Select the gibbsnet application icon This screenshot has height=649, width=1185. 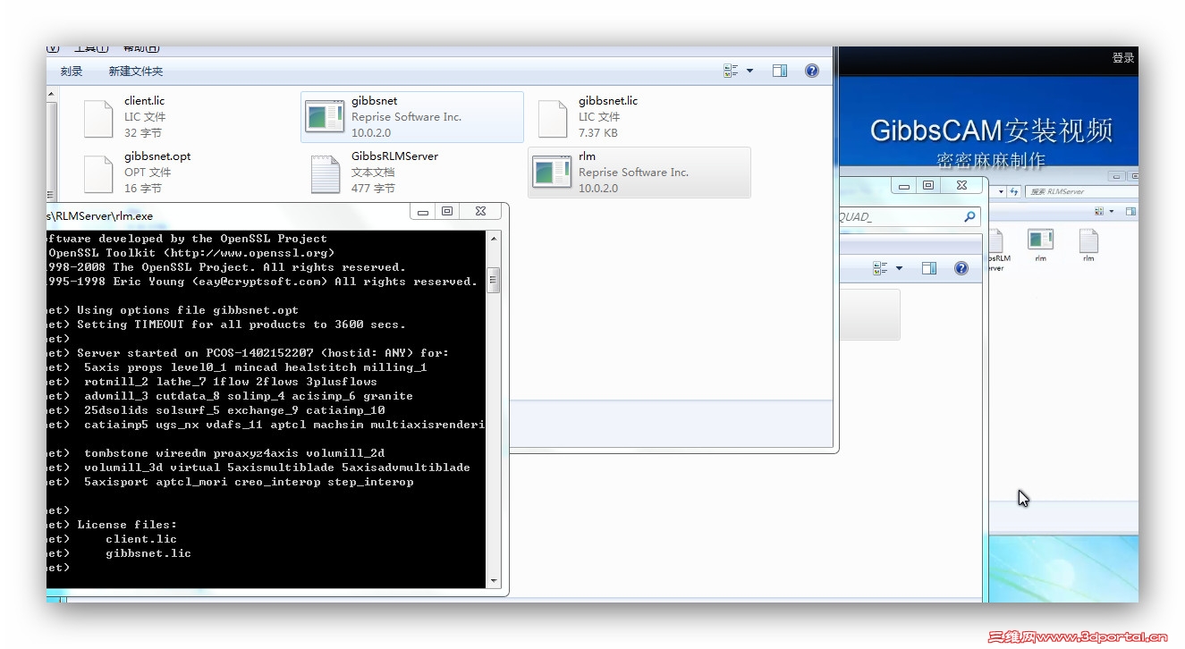click(325, 117)
